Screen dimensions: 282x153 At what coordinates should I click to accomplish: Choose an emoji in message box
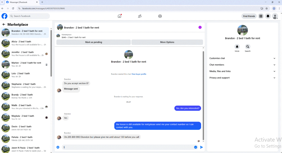point(196,147)
